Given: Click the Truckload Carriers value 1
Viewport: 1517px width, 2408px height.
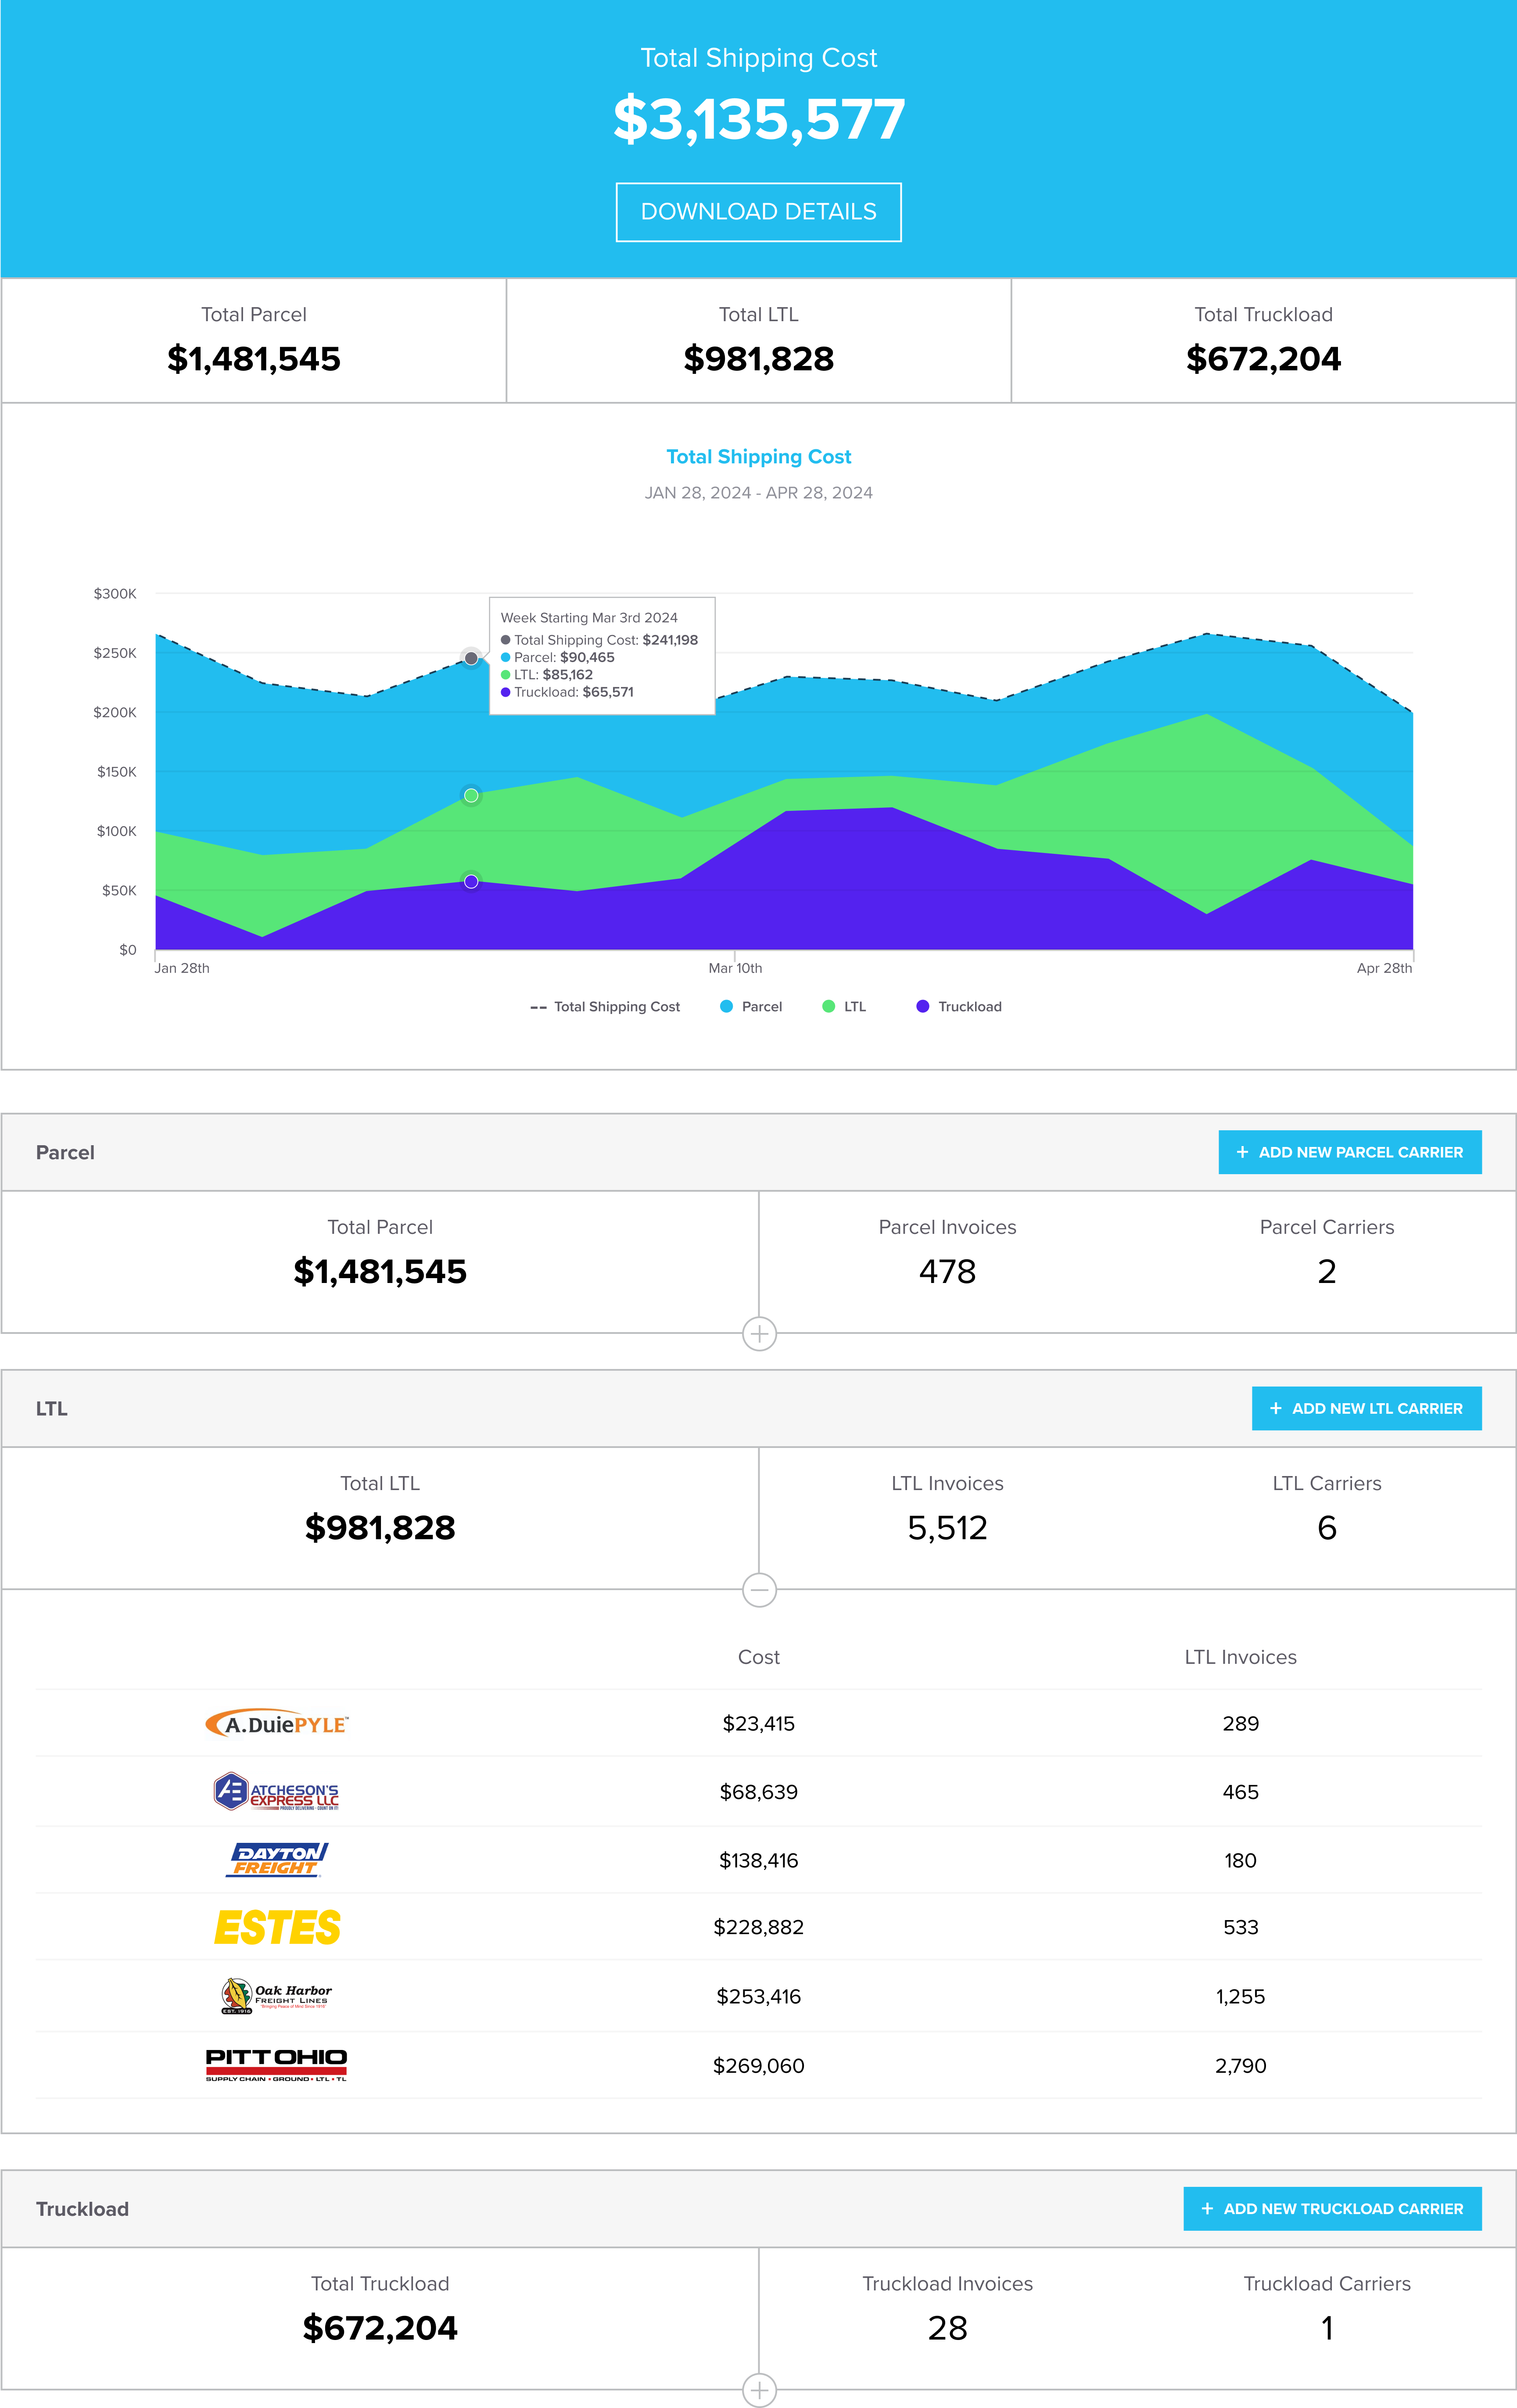Looking at the screenshot, I should (1327, 2328).
